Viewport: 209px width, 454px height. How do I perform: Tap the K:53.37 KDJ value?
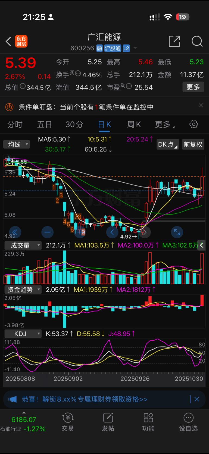60,334
